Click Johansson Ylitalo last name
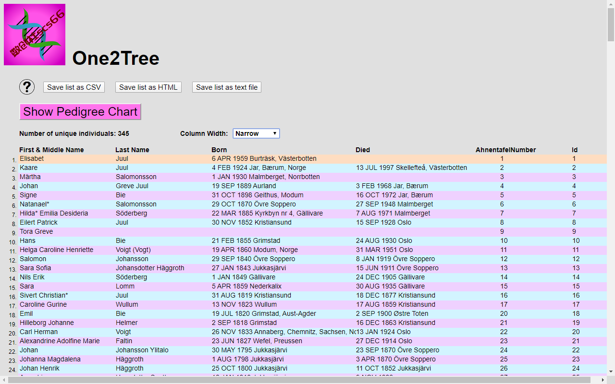 click(142, 350)
